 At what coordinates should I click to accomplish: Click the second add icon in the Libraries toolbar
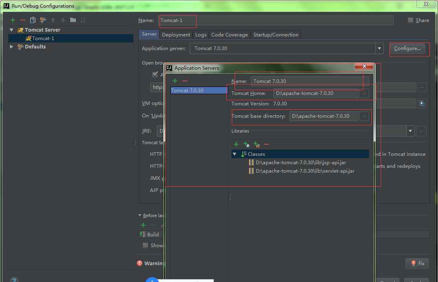click(246, 144)
